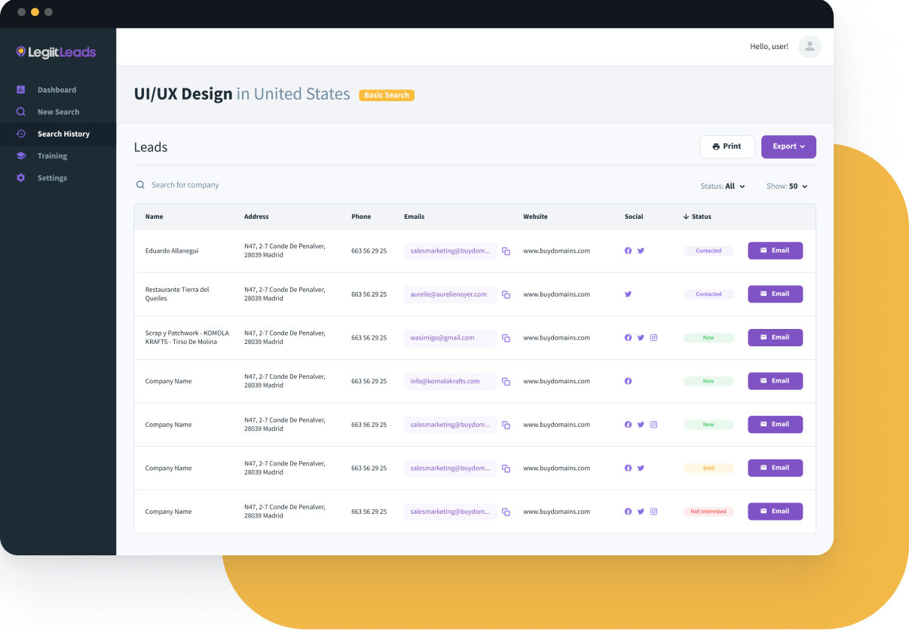Open Instagram icon for Scrap y Patchwork row
The height and width of the screenshot is (630, 909).
[653, 338]
